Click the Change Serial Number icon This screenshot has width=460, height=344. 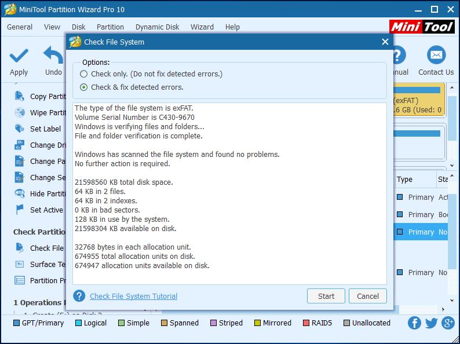point(20,177)
